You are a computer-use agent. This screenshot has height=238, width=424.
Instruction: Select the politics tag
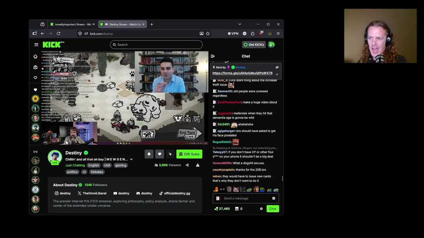(x=72, y=172)
